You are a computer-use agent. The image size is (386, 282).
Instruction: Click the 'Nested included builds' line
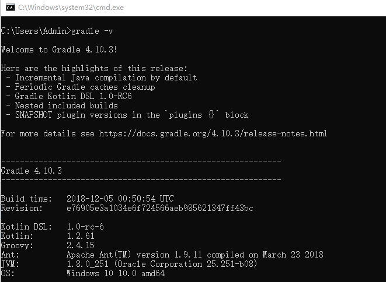pyautogui.click(x=66, y=105)
